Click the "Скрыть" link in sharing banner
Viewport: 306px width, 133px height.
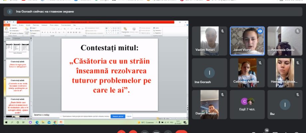(129, 116)
